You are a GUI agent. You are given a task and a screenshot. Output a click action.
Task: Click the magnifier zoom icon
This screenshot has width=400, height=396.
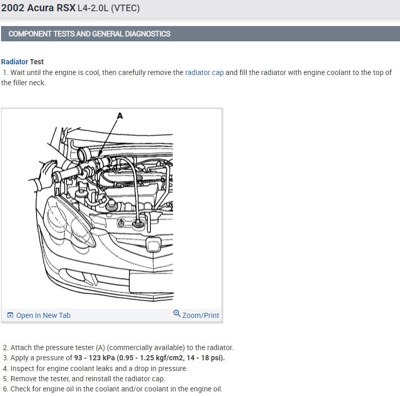pos(177,313)
